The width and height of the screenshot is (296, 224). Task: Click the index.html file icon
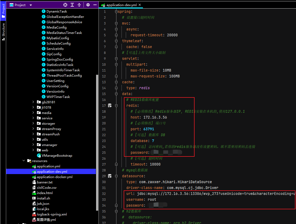click(x=34, y=193)
